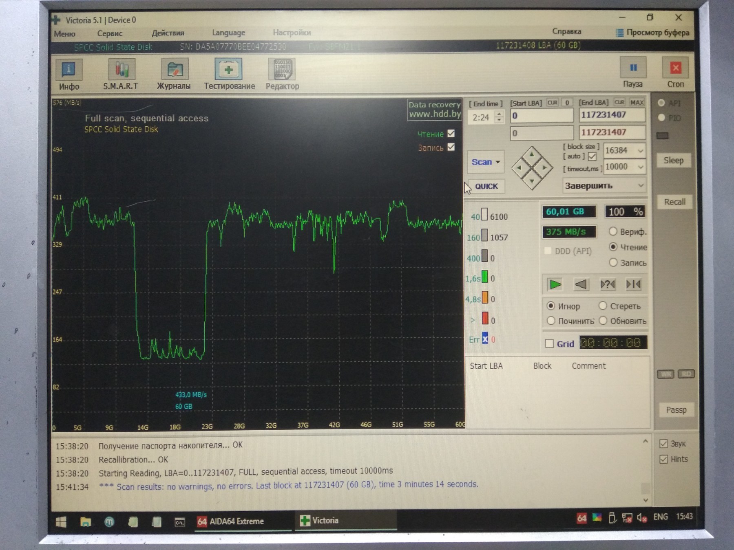Open the Инфо drive information panel
The height and width of the screenshot is (550, 734).
click(x=69, y=74)
